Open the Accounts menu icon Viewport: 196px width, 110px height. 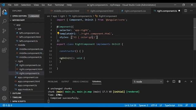(x=4, y=89)
